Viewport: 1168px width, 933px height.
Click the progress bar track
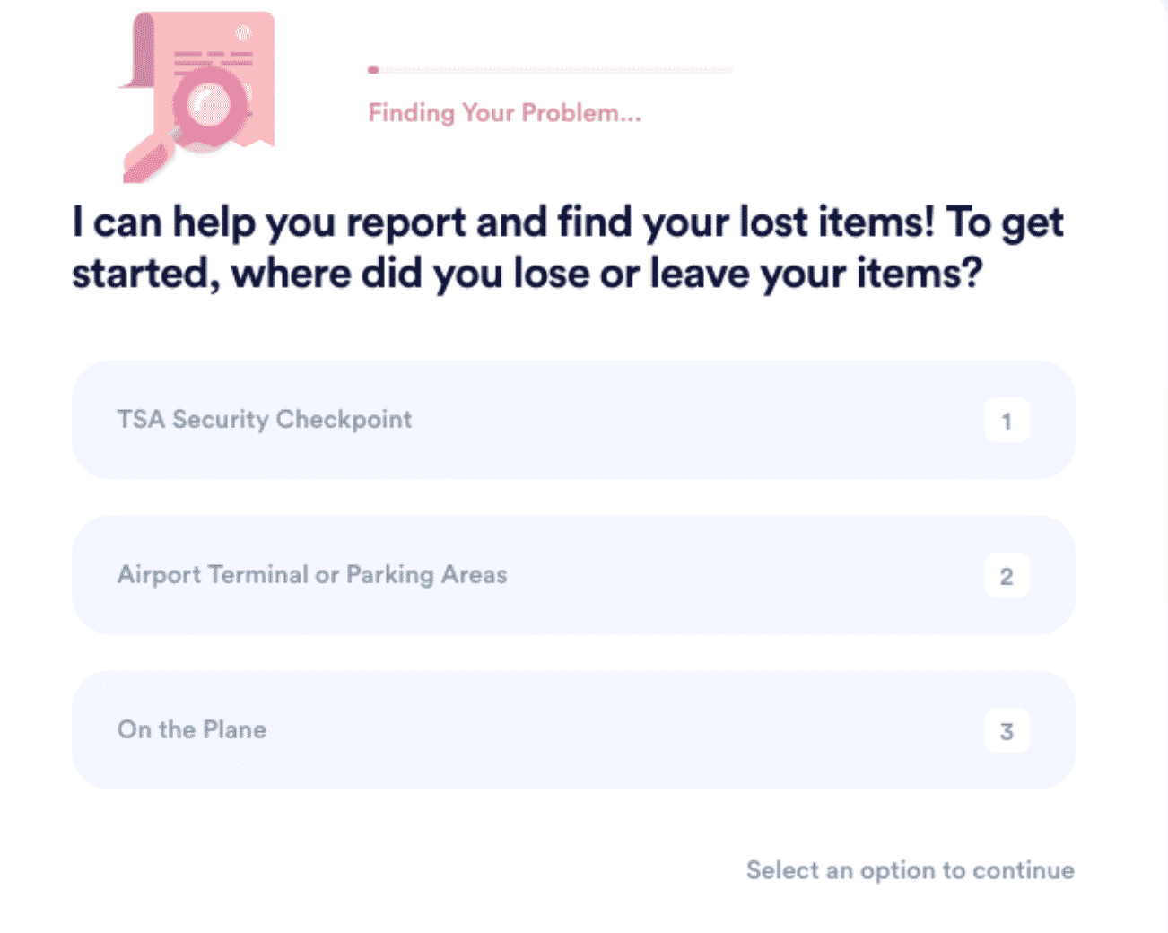click(550, 70)
